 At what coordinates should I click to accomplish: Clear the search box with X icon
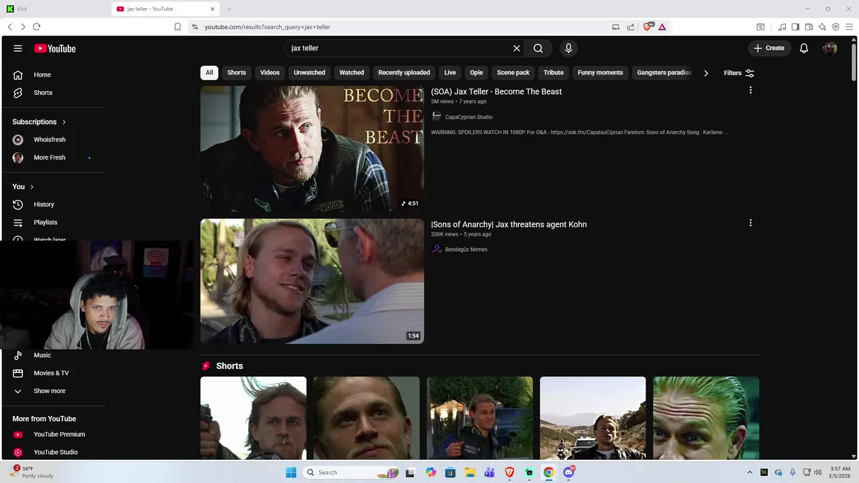pyautogui.click(x=517, y=48)
